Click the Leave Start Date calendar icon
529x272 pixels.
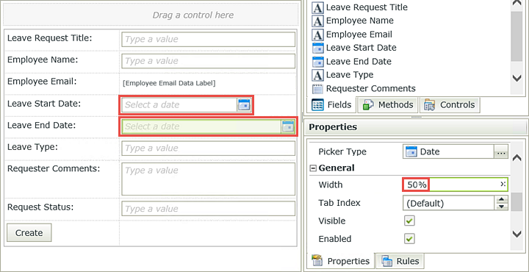point(244,105)
